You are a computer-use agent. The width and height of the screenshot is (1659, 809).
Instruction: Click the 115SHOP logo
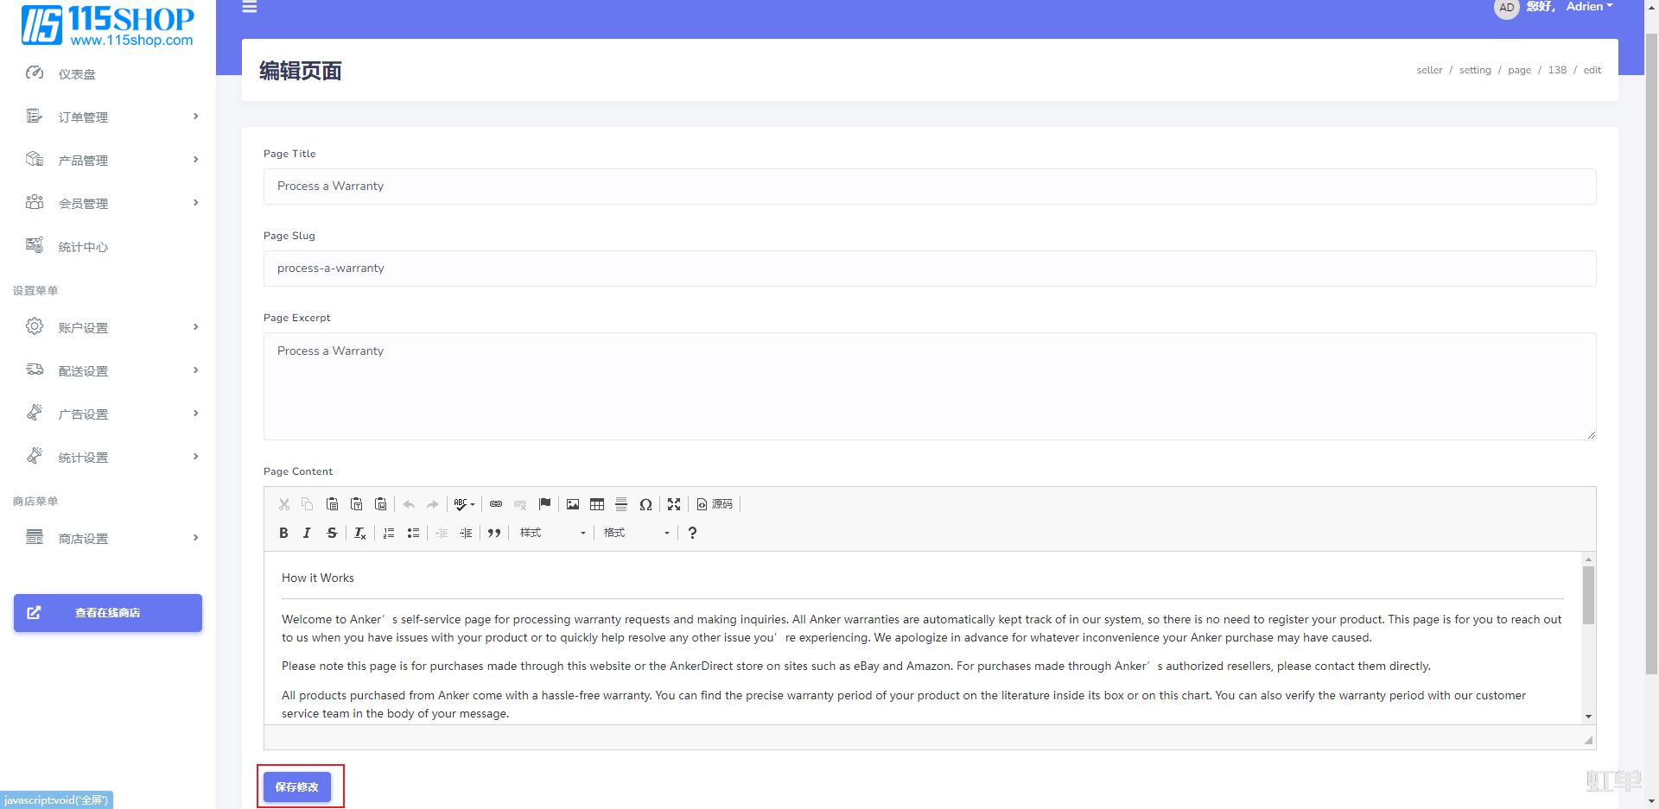[107, 25]
